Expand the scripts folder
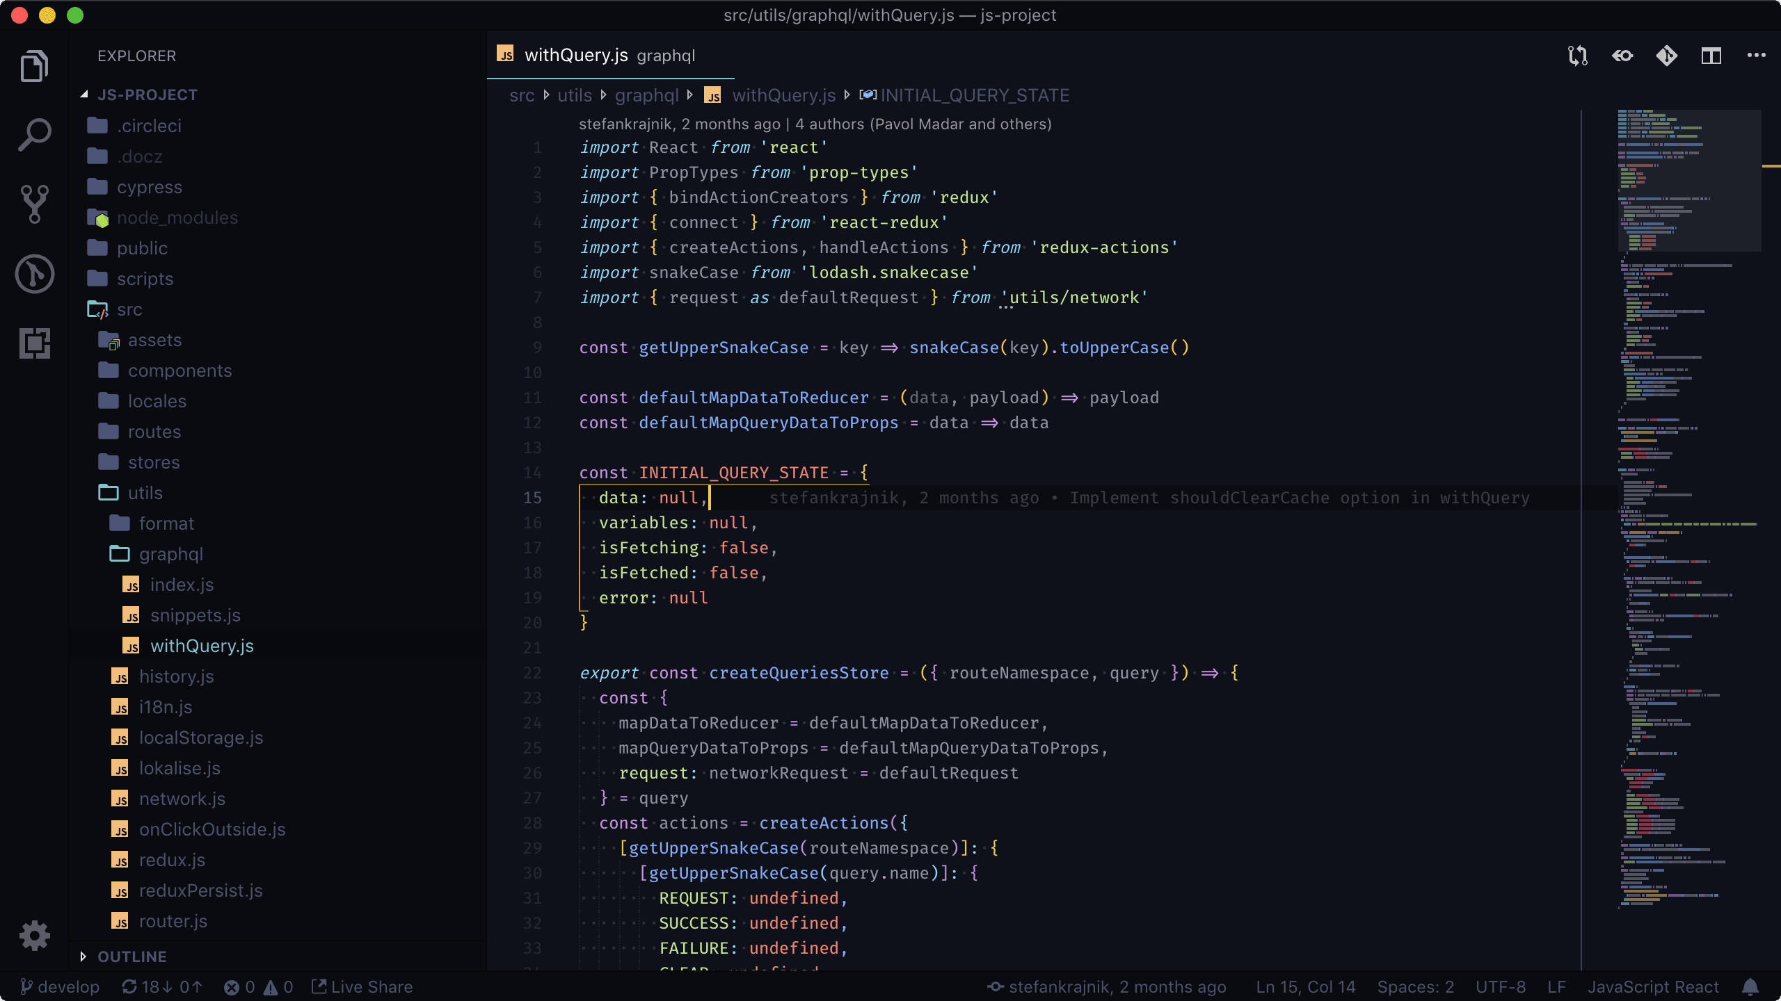This screenshot has height=1001, width=1781. click(x=278, y=279)
